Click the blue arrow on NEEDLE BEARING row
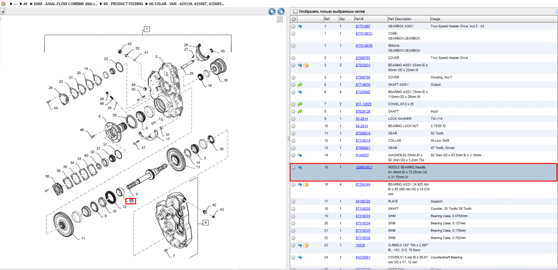Viewport: 558px width, 270px height. 300,167
